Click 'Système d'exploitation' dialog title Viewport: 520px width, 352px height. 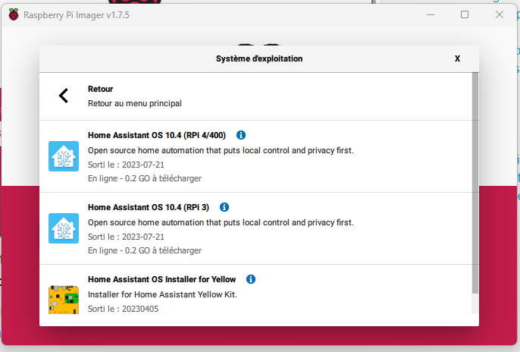[x=259, y=58]
